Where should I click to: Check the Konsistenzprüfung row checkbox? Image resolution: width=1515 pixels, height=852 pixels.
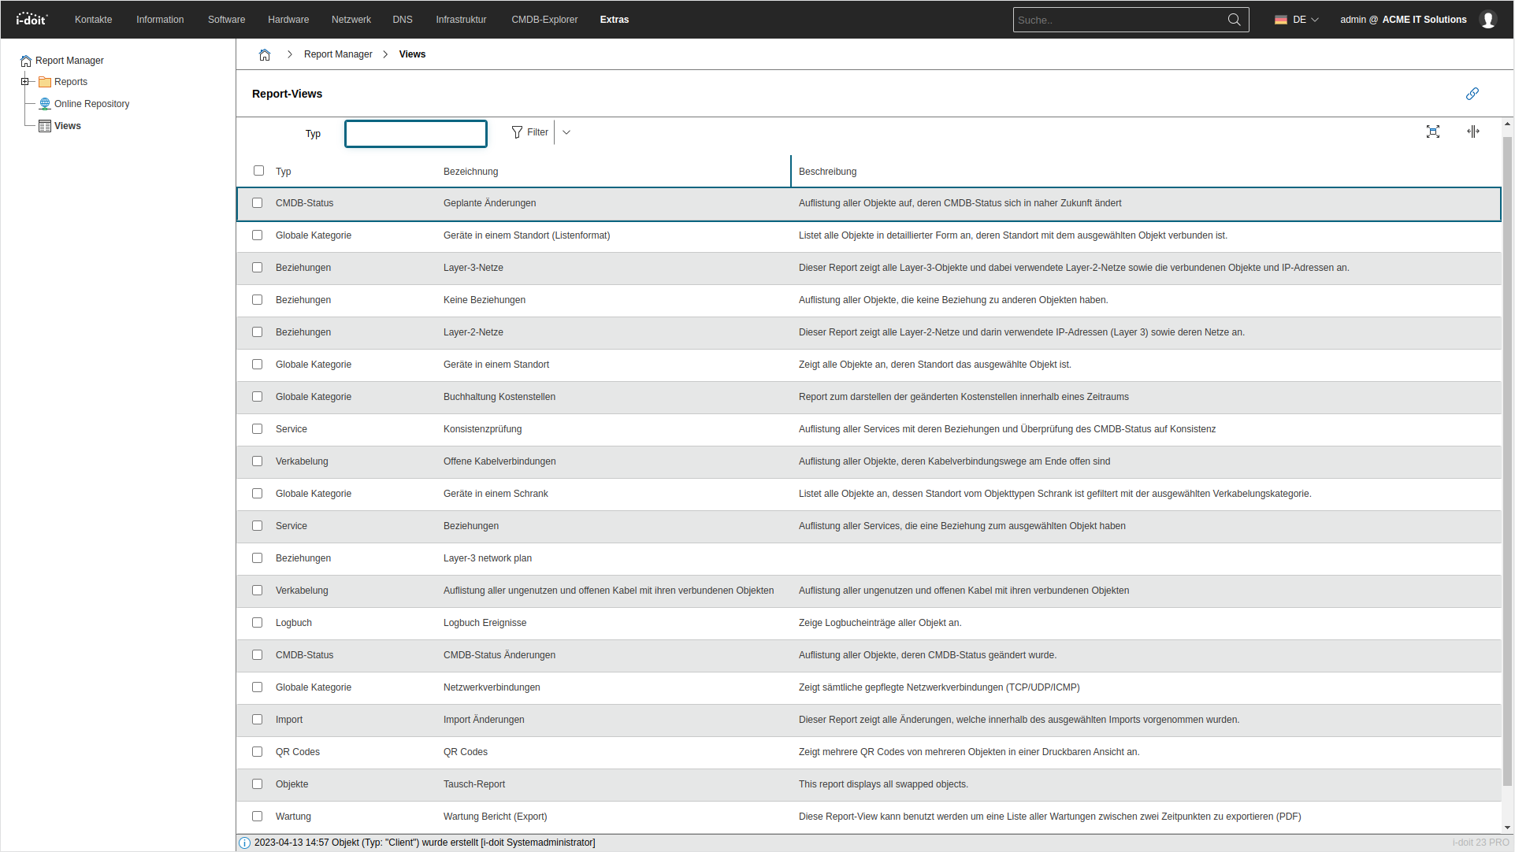257,429
